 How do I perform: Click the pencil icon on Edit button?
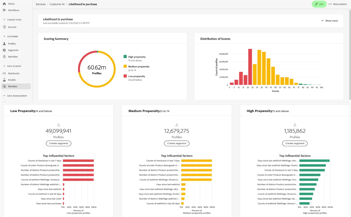click(x=316, y=4)
